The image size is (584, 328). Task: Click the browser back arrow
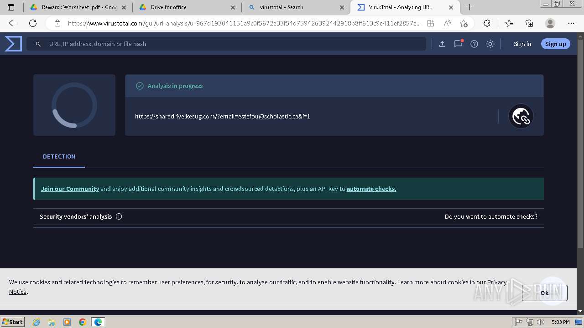[13, 23]
